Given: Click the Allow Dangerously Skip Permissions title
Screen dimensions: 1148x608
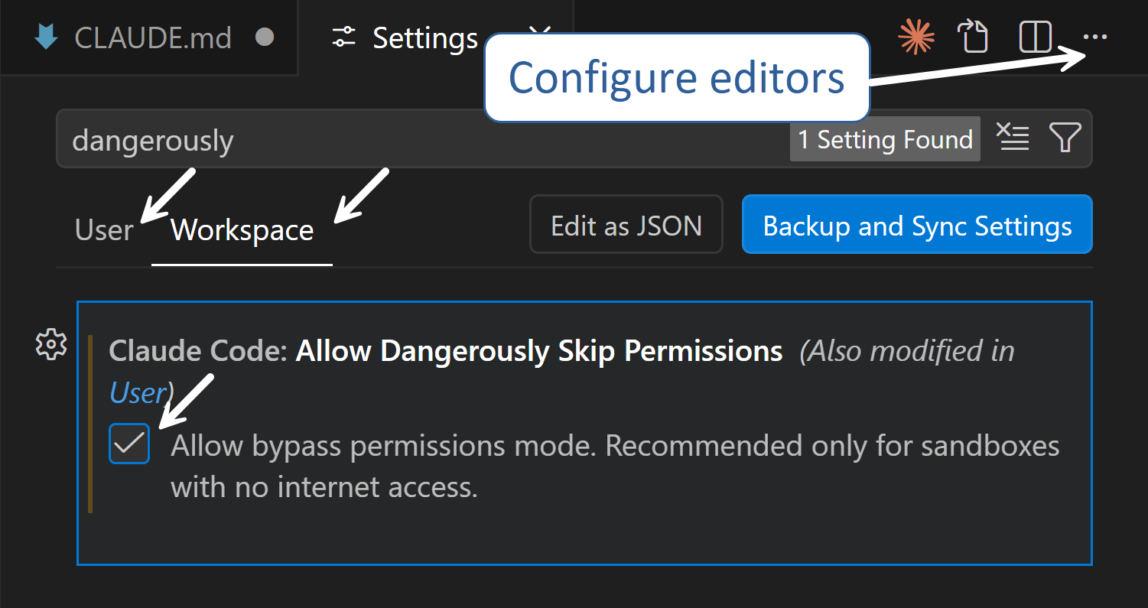Looking at the screenshot, I should [x=539, y=351].
